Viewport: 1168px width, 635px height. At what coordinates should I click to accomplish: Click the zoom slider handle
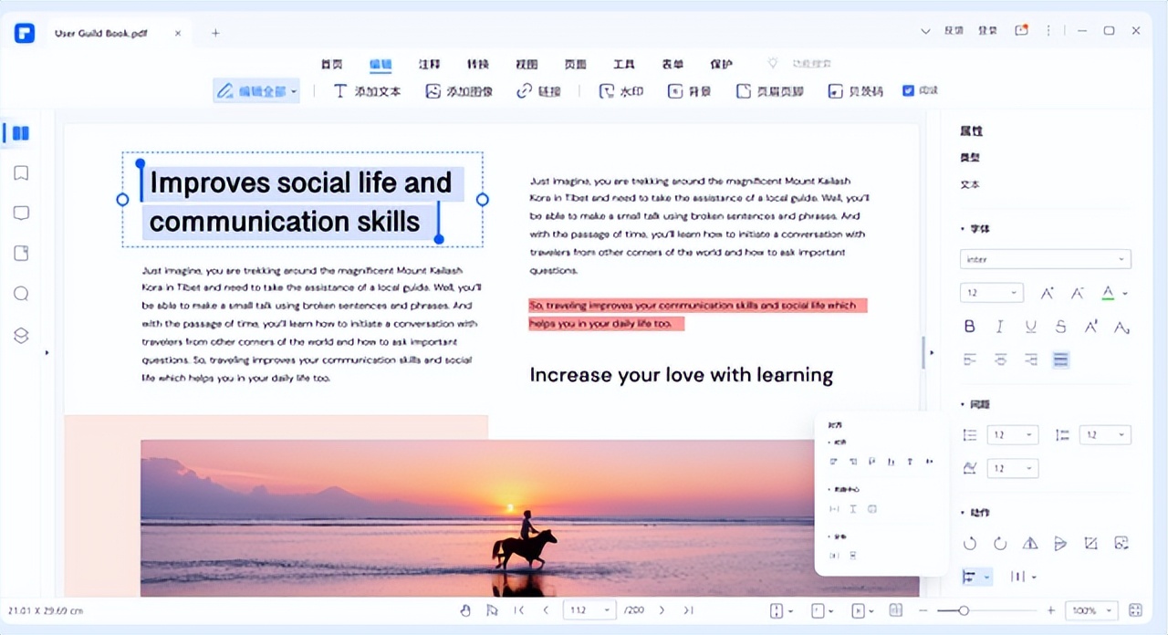(x=963, y=610)
